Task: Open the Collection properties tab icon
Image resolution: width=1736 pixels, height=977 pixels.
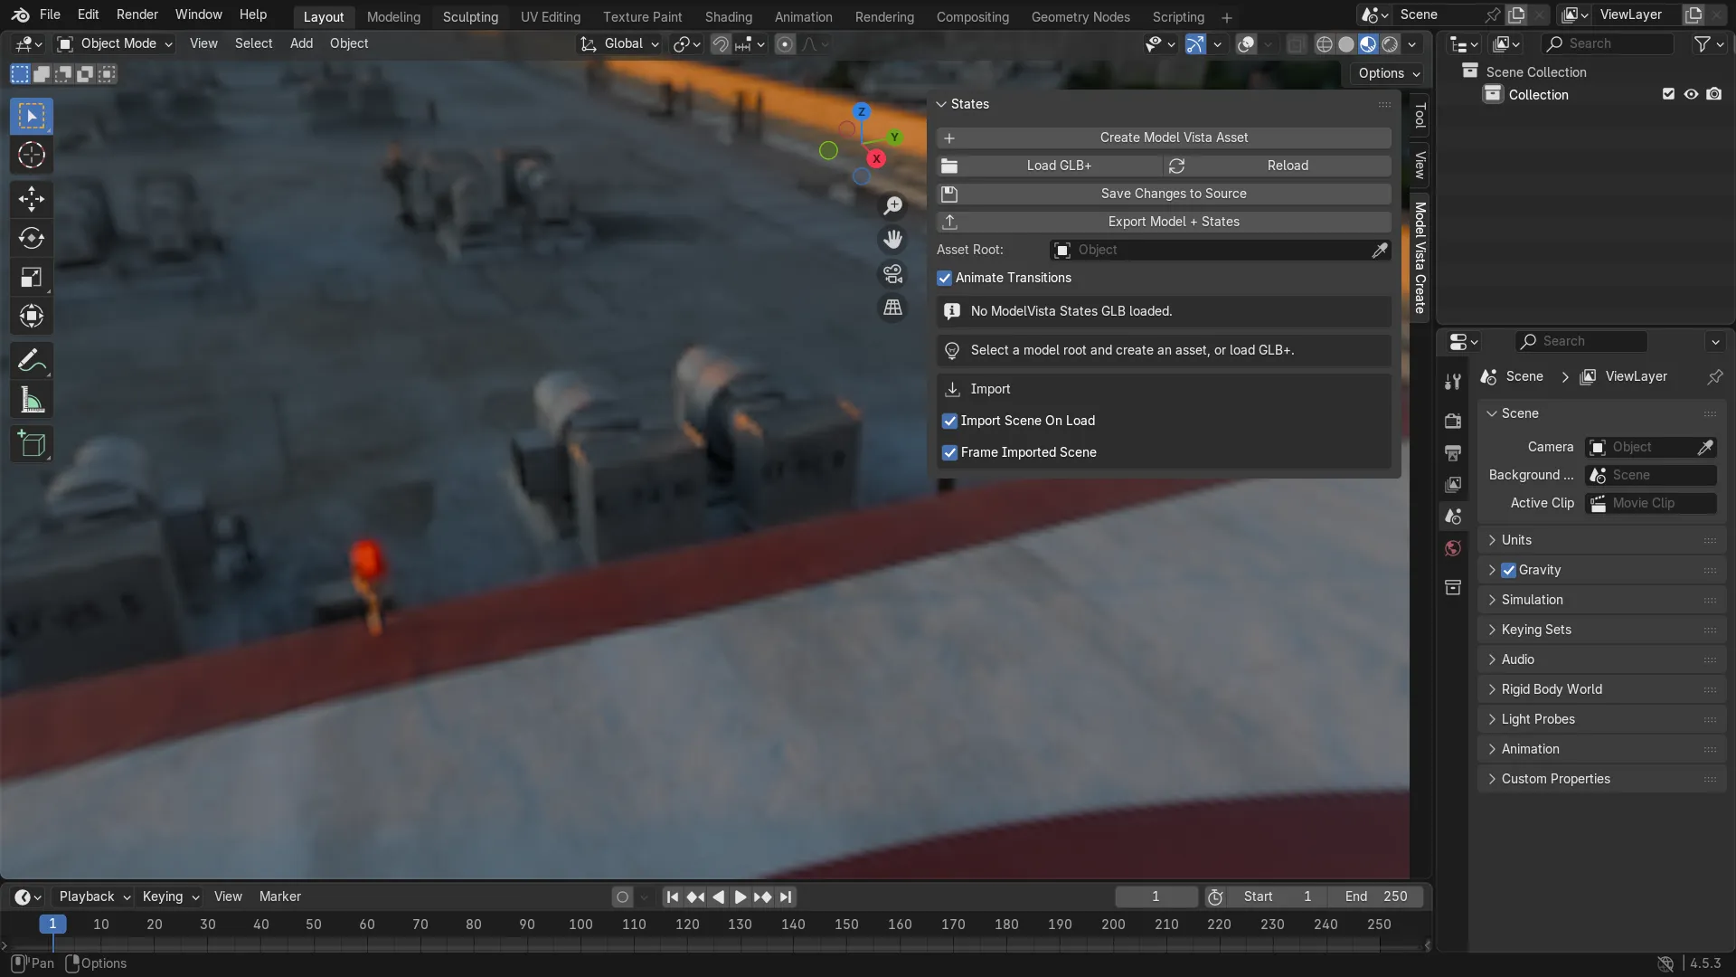Action: pyautogui.click(x=1453, y=588)
